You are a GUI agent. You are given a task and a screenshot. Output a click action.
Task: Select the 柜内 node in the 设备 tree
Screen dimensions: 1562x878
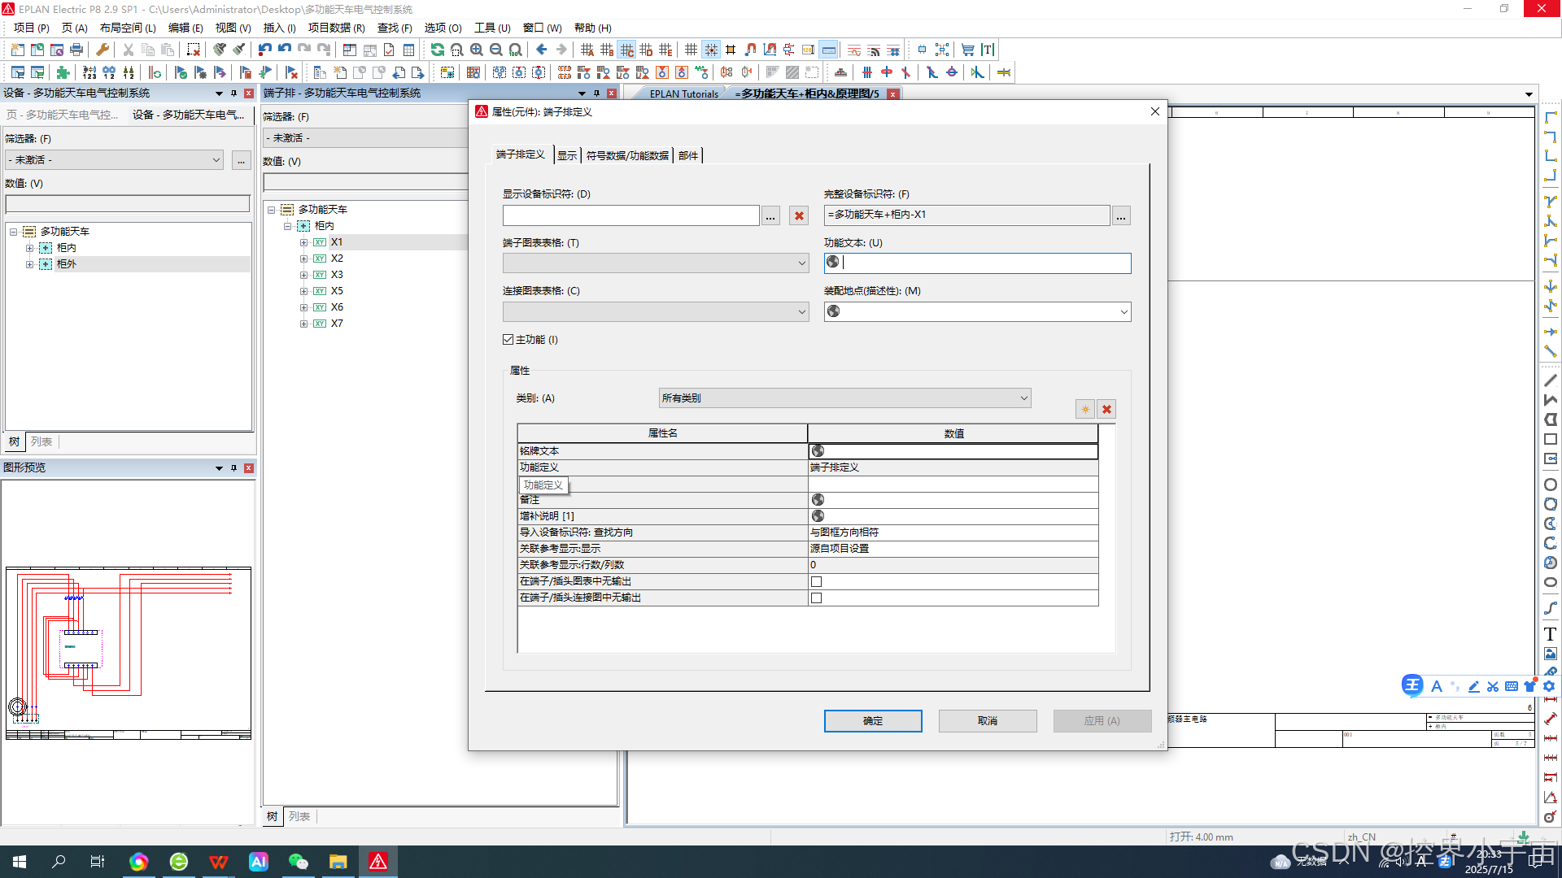[67, 249]
